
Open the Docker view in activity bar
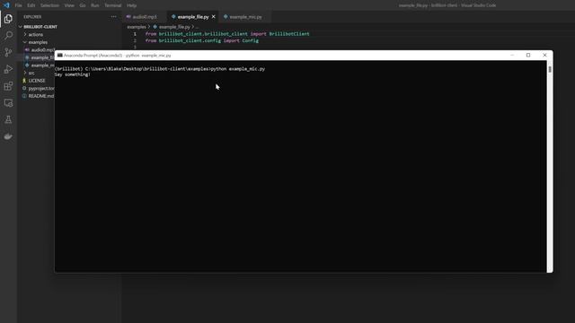click(x=8, y=136)
